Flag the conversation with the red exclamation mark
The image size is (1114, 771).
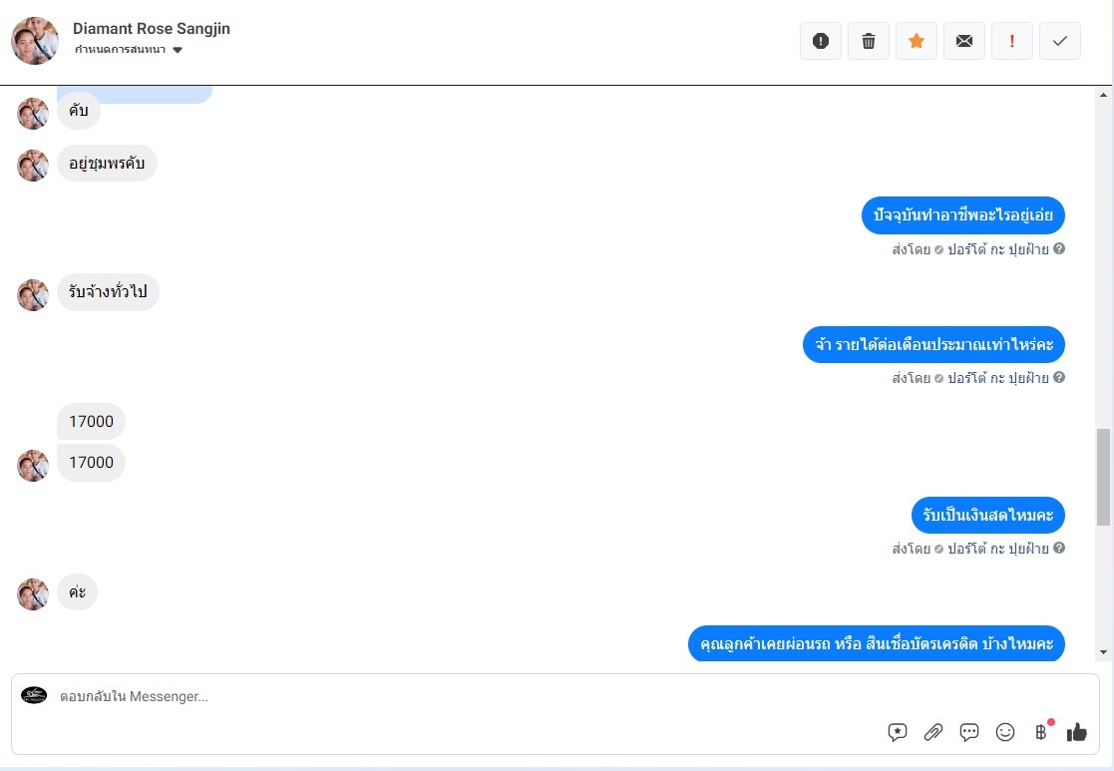pyautogui.click(x=1011, y=41)
